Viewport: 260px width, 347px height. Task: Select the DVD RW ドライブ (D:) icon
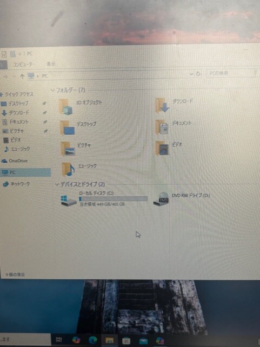click(161, 199)
